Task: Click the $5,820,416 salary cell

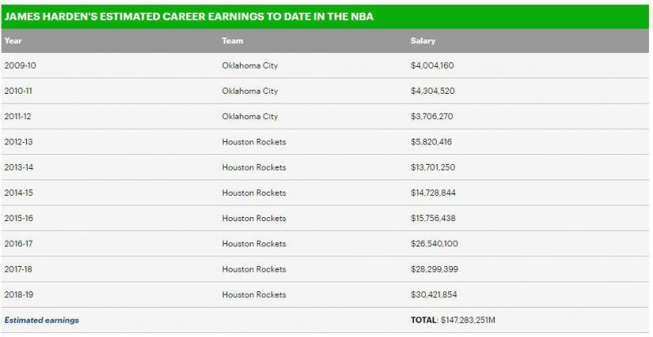Action: 432,142
